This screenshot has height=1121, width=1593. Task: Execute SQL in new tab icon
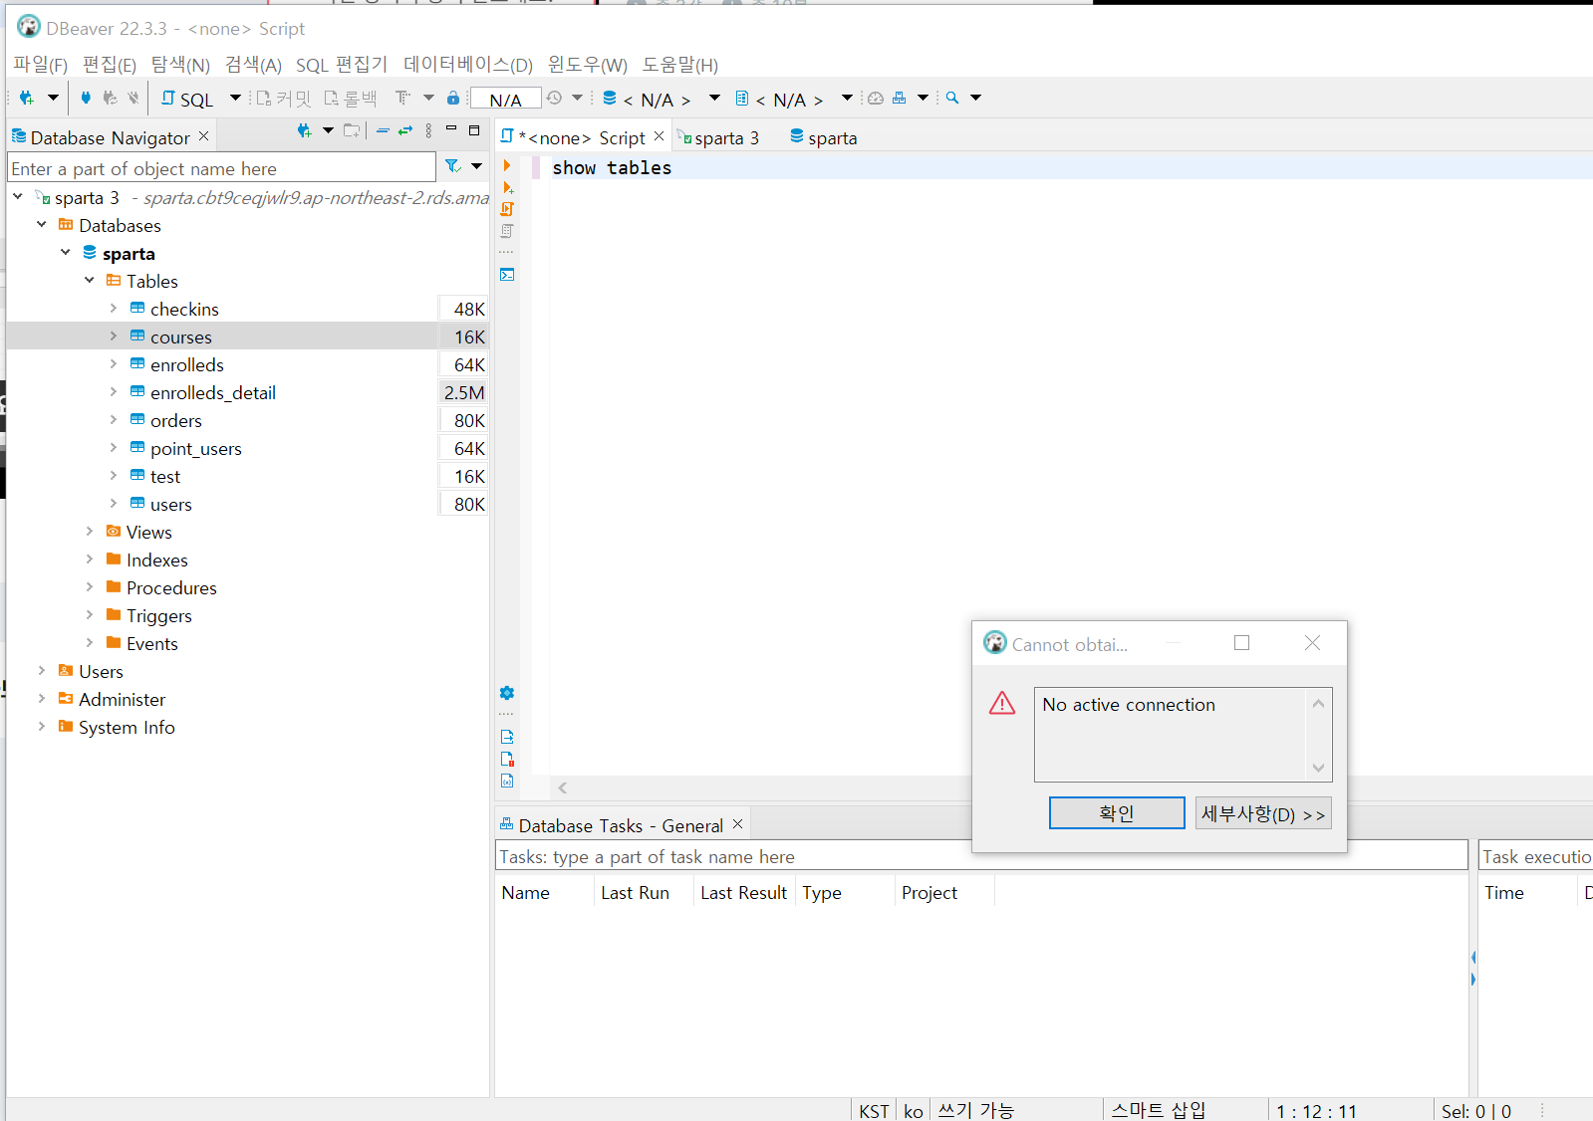point(508,187)
